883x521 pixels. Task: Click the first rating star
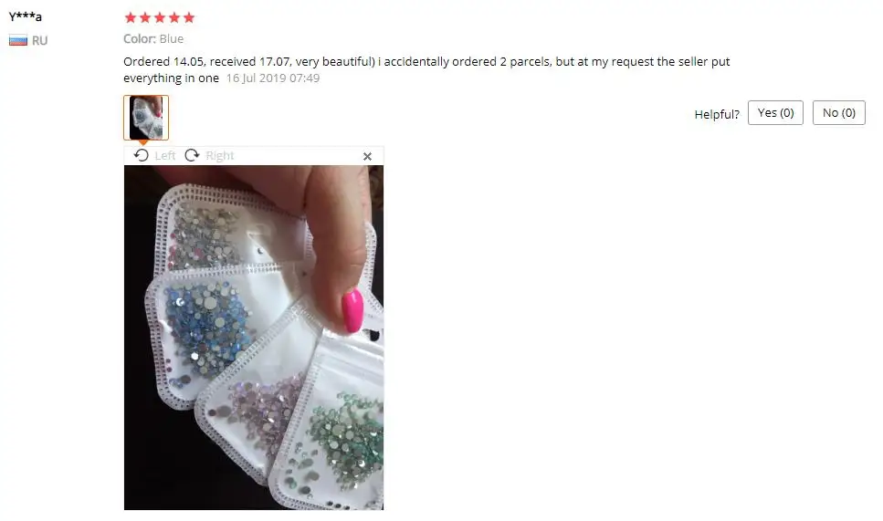click(x=130, y=18)
